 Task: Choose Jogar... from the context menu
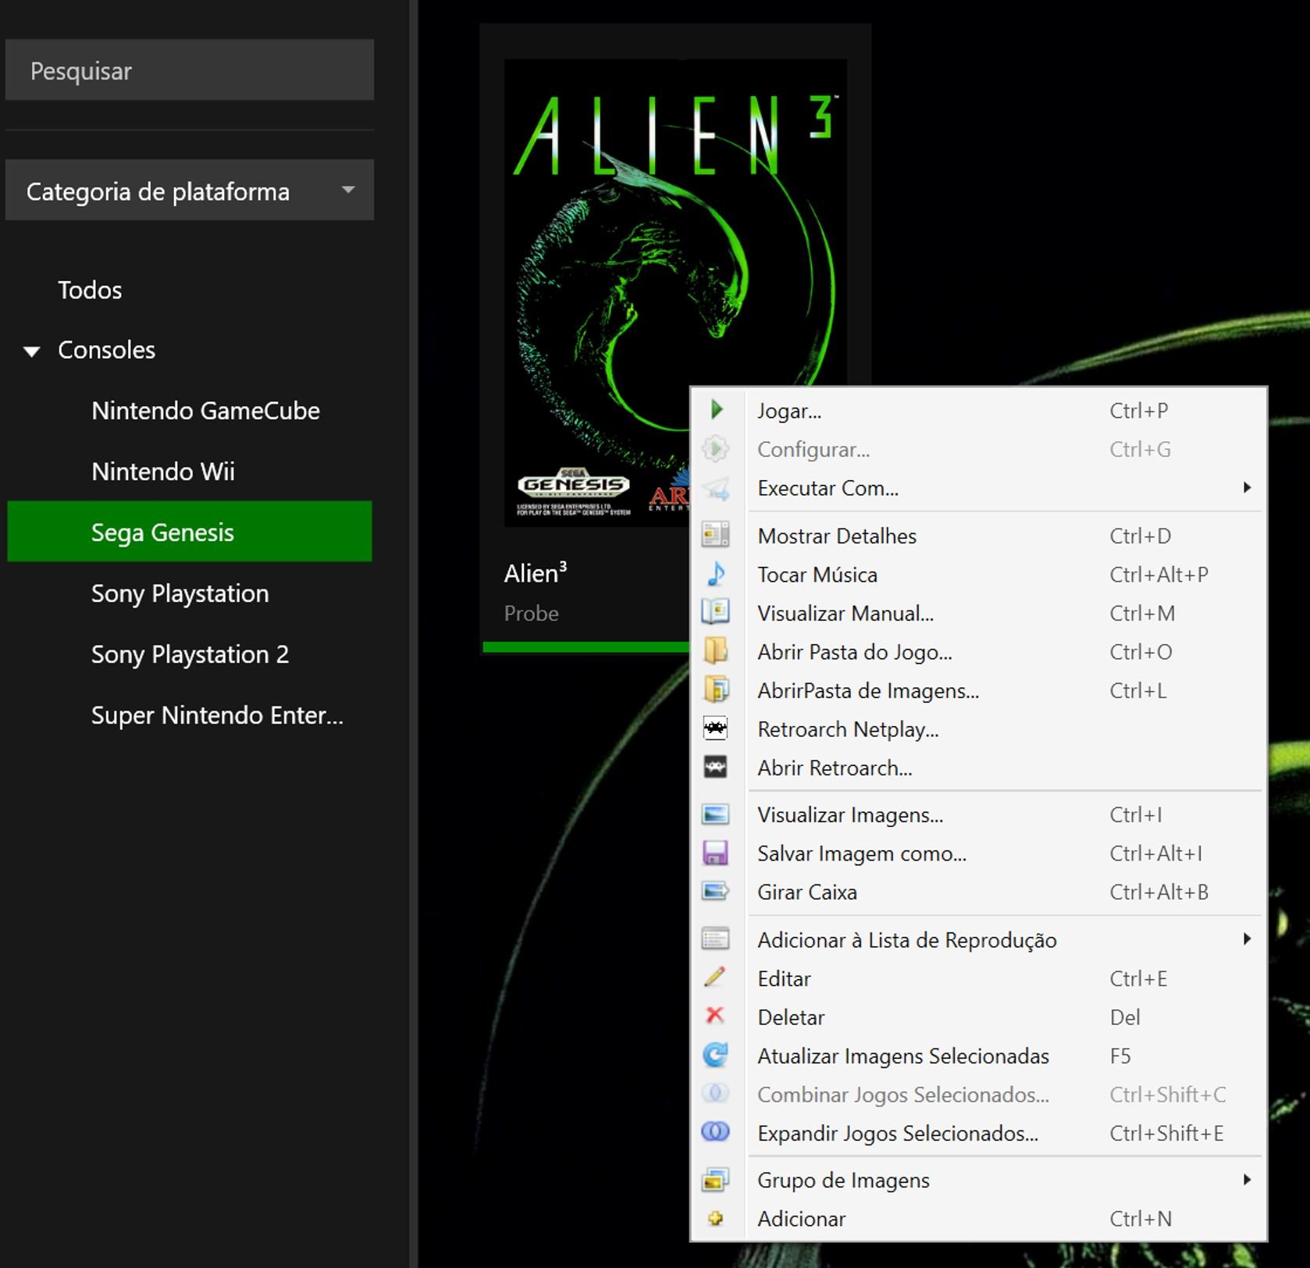tap(978, 410)
